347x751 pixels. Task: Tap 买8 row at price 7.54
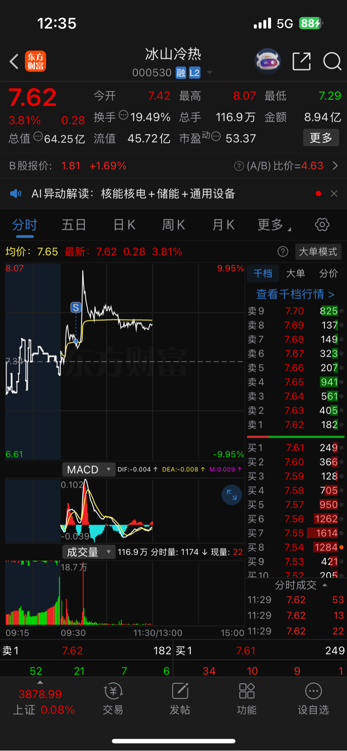coord(295,547)
